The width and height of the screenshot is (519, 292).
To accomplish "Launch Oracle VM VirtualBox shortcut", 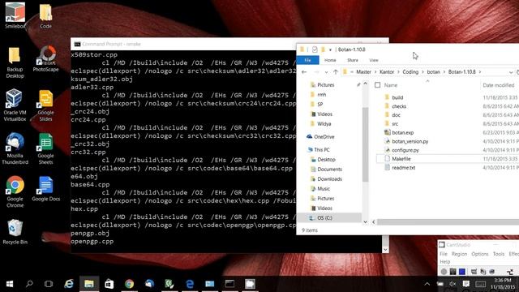I will pyautogui.click(x=15, y=105).
